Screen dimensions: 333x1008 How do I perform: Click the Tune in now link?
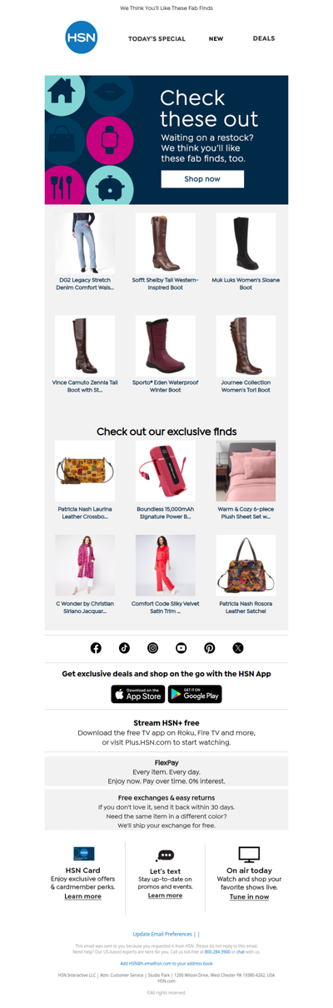[x=249, y=896]
